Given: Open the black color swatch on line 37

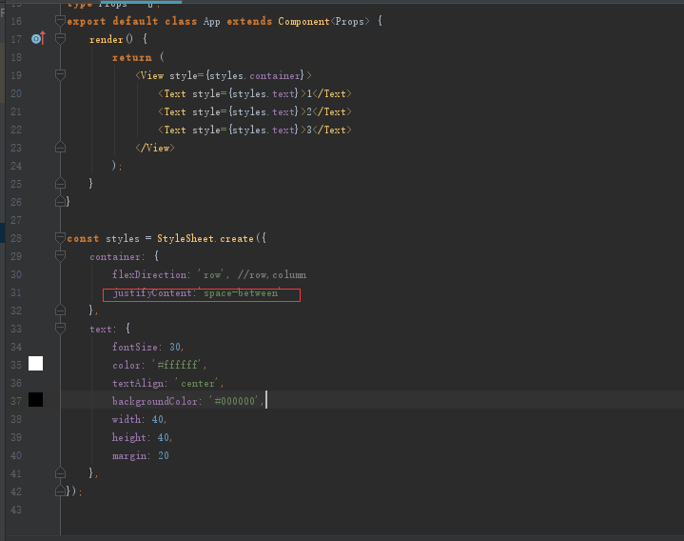Looking at the screenshot, I should 36,400.
